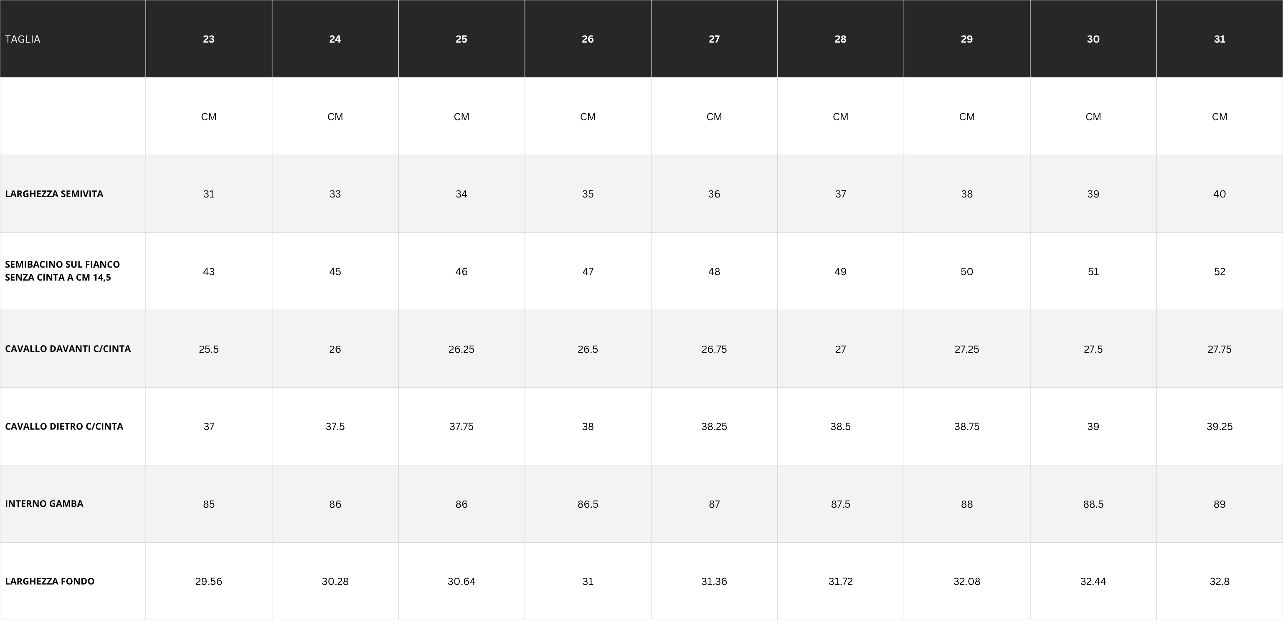This screenshot has height=620, width=1283.
Task: Select size 26 column header
Action: pos(588,39)
